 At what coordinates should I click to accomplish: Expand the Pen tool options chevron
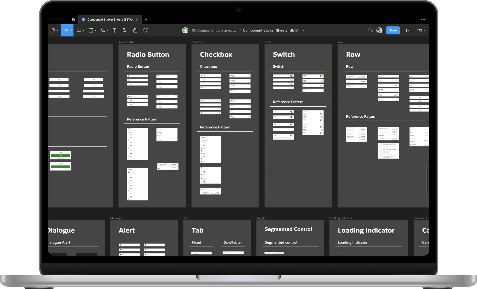107,30
